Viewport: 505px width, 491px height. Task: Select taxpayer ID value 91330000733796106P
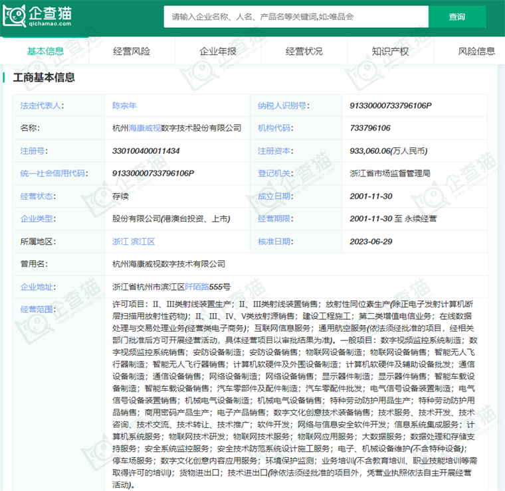[x=391, y=105]
